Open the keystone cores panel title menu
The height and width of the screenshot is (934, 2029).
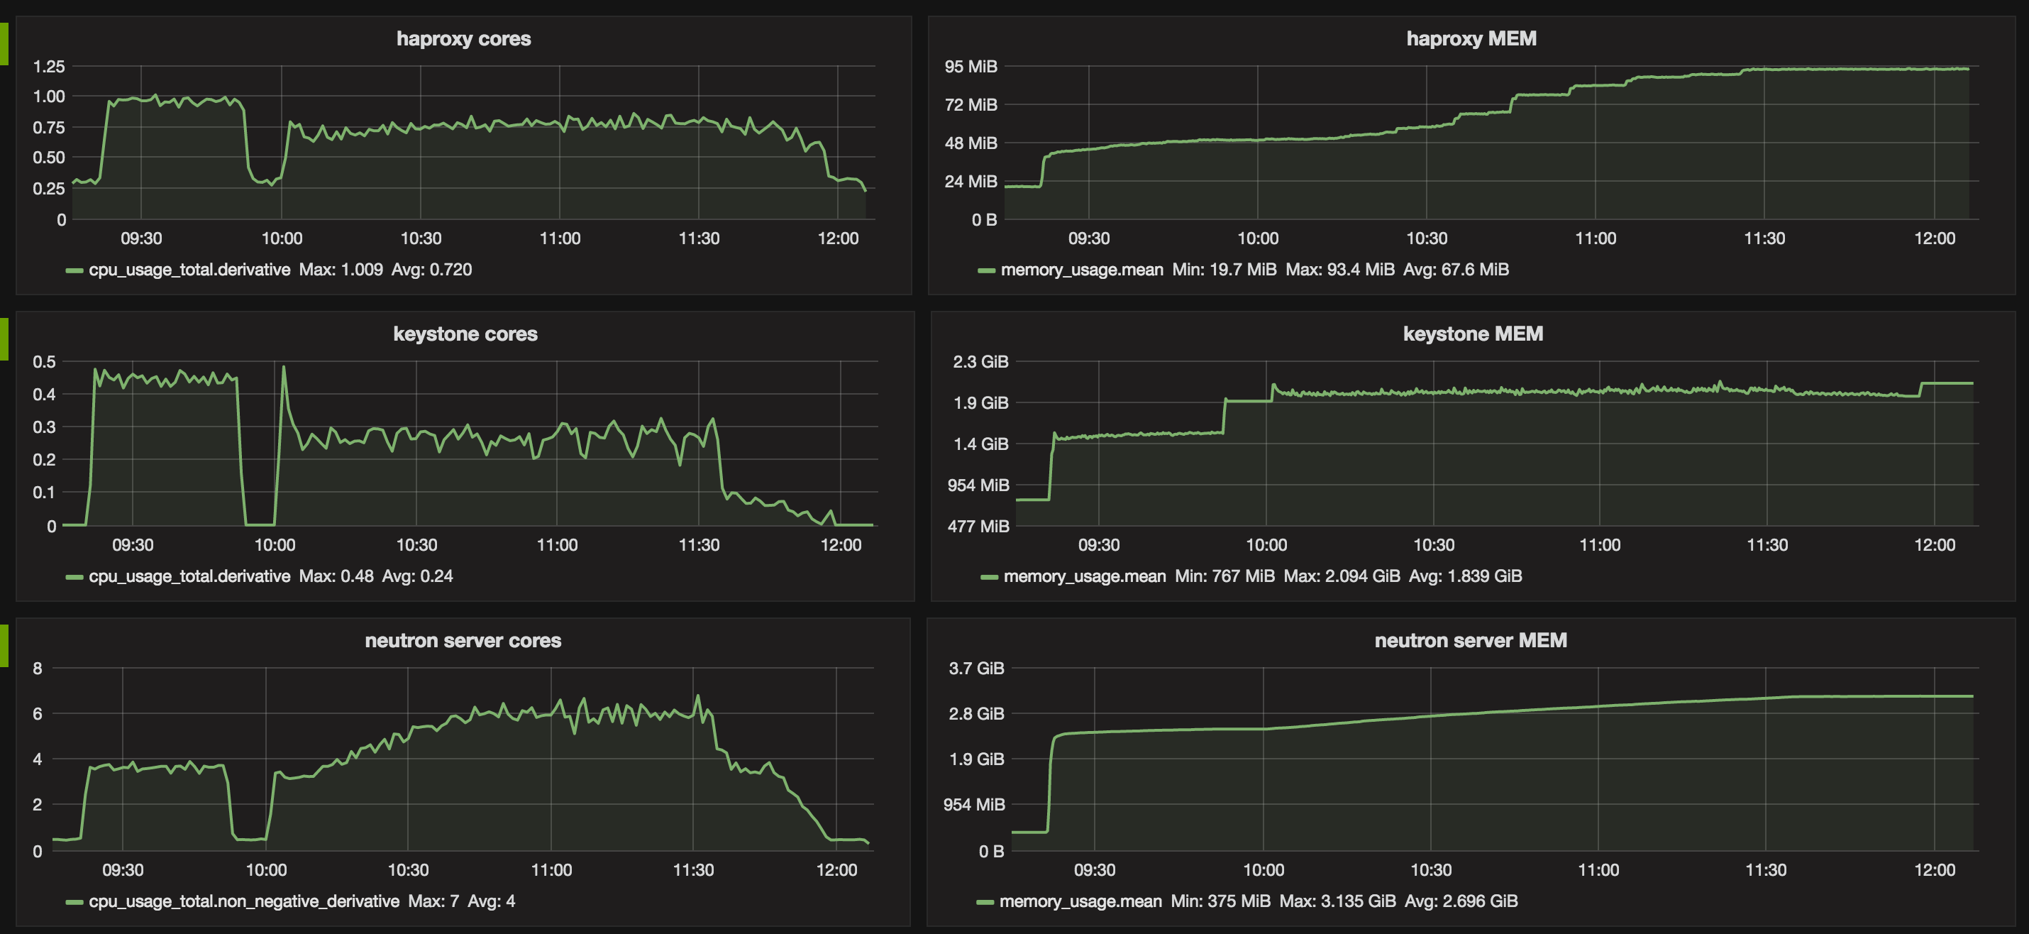465,334
